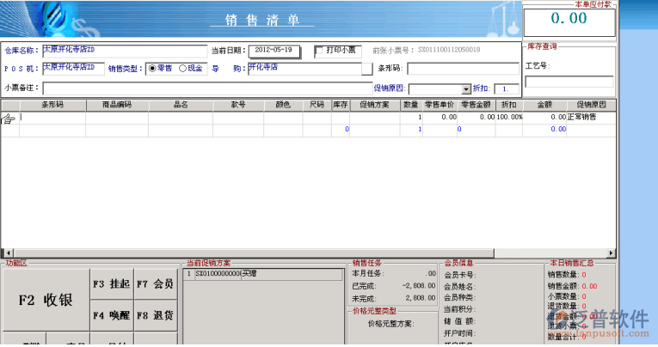Click the 工艺号 stock query input field
Viewport: 658px width, 347px height.
point(569,82)
